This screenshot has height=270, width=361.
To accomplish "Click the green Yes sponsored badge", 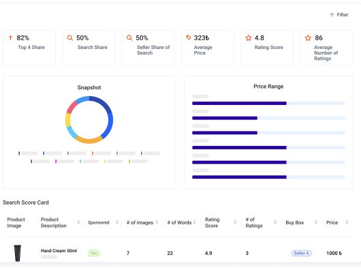I will click(94, 253).
